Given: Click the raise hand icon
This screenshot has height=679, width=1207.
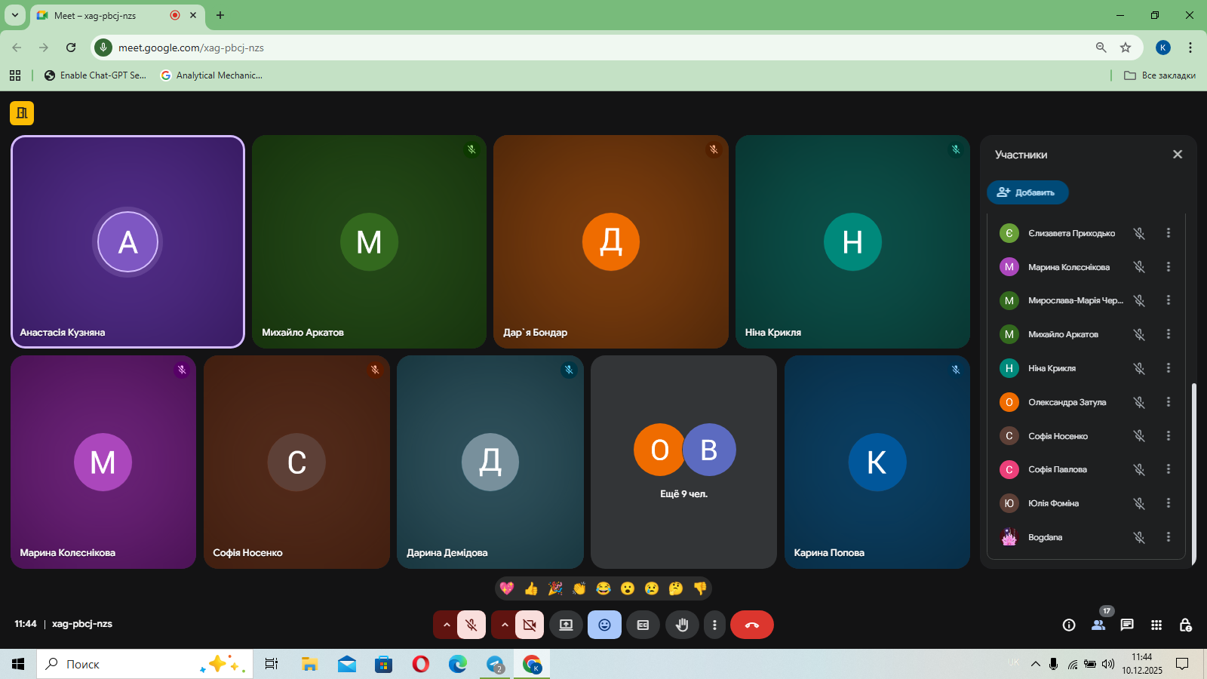Looking at the screenshot, I should tap(682, 625).
